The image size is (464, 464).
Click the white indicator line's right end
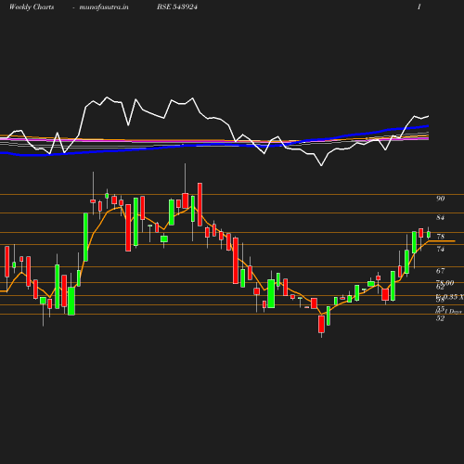coord(428,116)
